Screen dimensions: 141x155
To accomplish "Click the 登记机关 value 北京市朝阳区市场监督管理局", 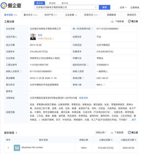I will point(44,85).
